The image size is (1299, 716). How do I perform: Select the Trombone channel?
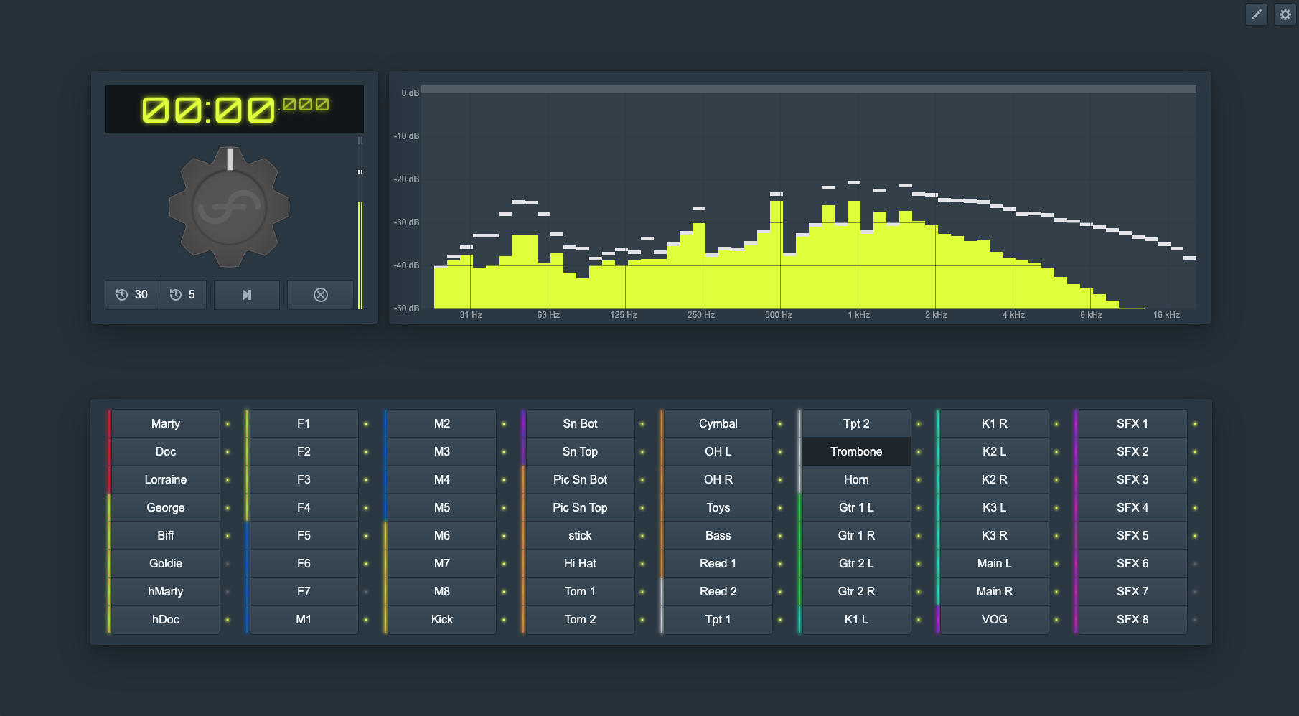(856, 451)
